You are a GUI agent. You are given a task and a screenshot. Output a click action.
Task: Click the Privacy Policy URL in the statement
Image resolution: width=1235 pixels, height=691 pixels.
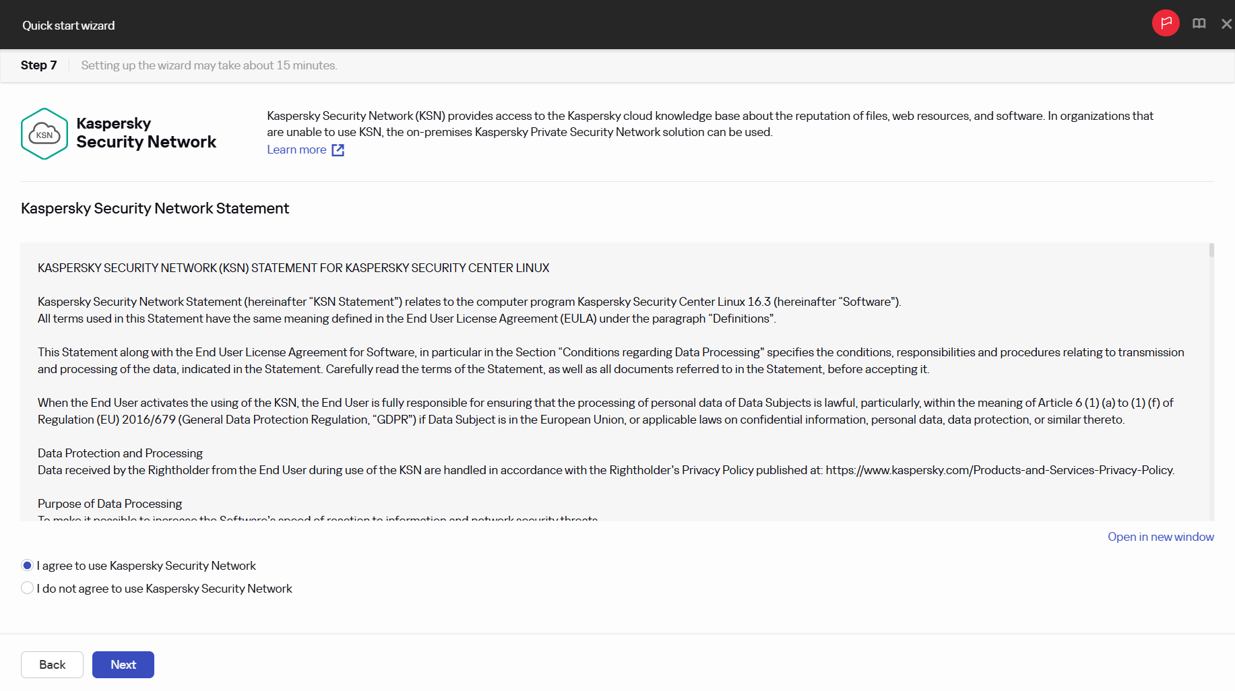[x=999, y=470]
